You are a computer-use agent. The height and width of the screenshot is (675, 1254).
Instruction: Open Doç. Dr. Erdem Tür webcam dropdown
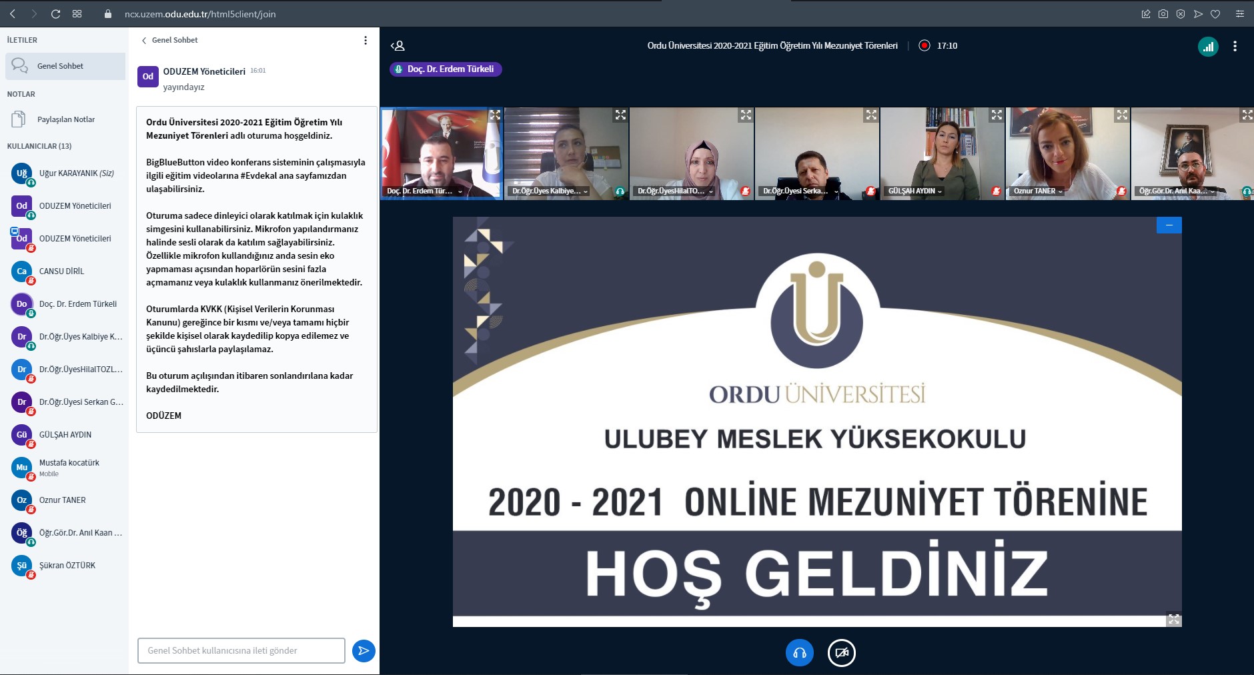[424, 191]
